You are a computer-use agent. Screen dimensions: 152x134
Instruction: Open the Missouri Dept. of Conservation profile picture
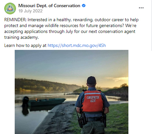coord(10,8)
